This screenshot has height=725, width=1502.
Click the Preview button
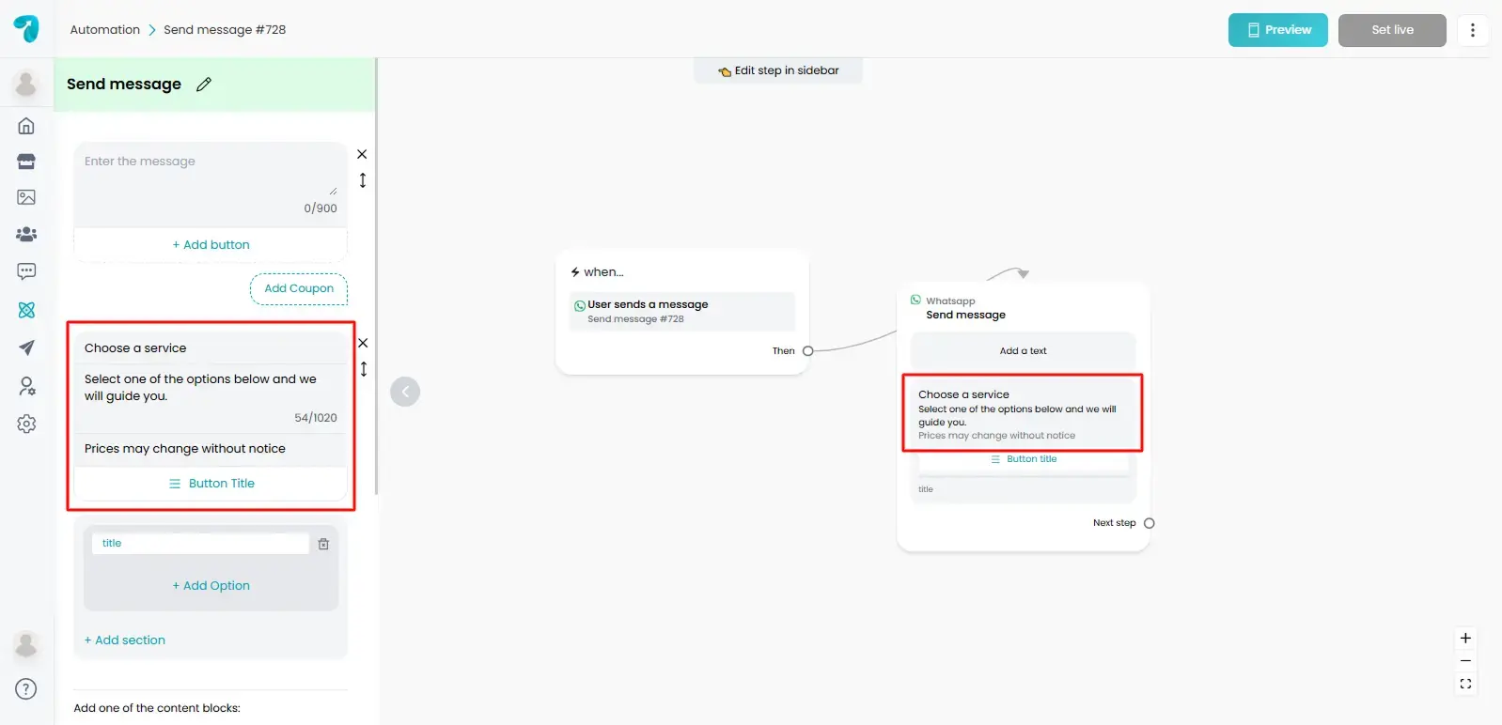pyautogui.click(x=1277, y=30)
